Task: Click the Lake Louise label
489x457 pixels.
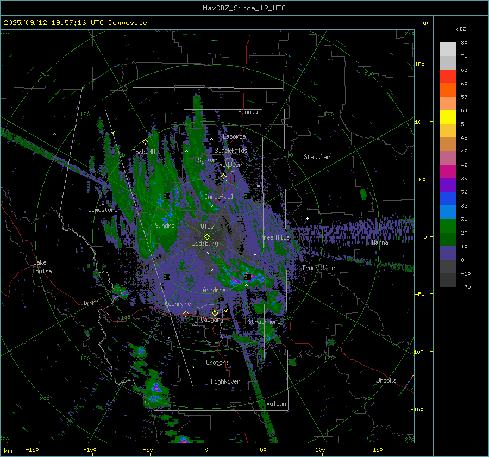Action: pyautogui.click(x=42, y=267)
